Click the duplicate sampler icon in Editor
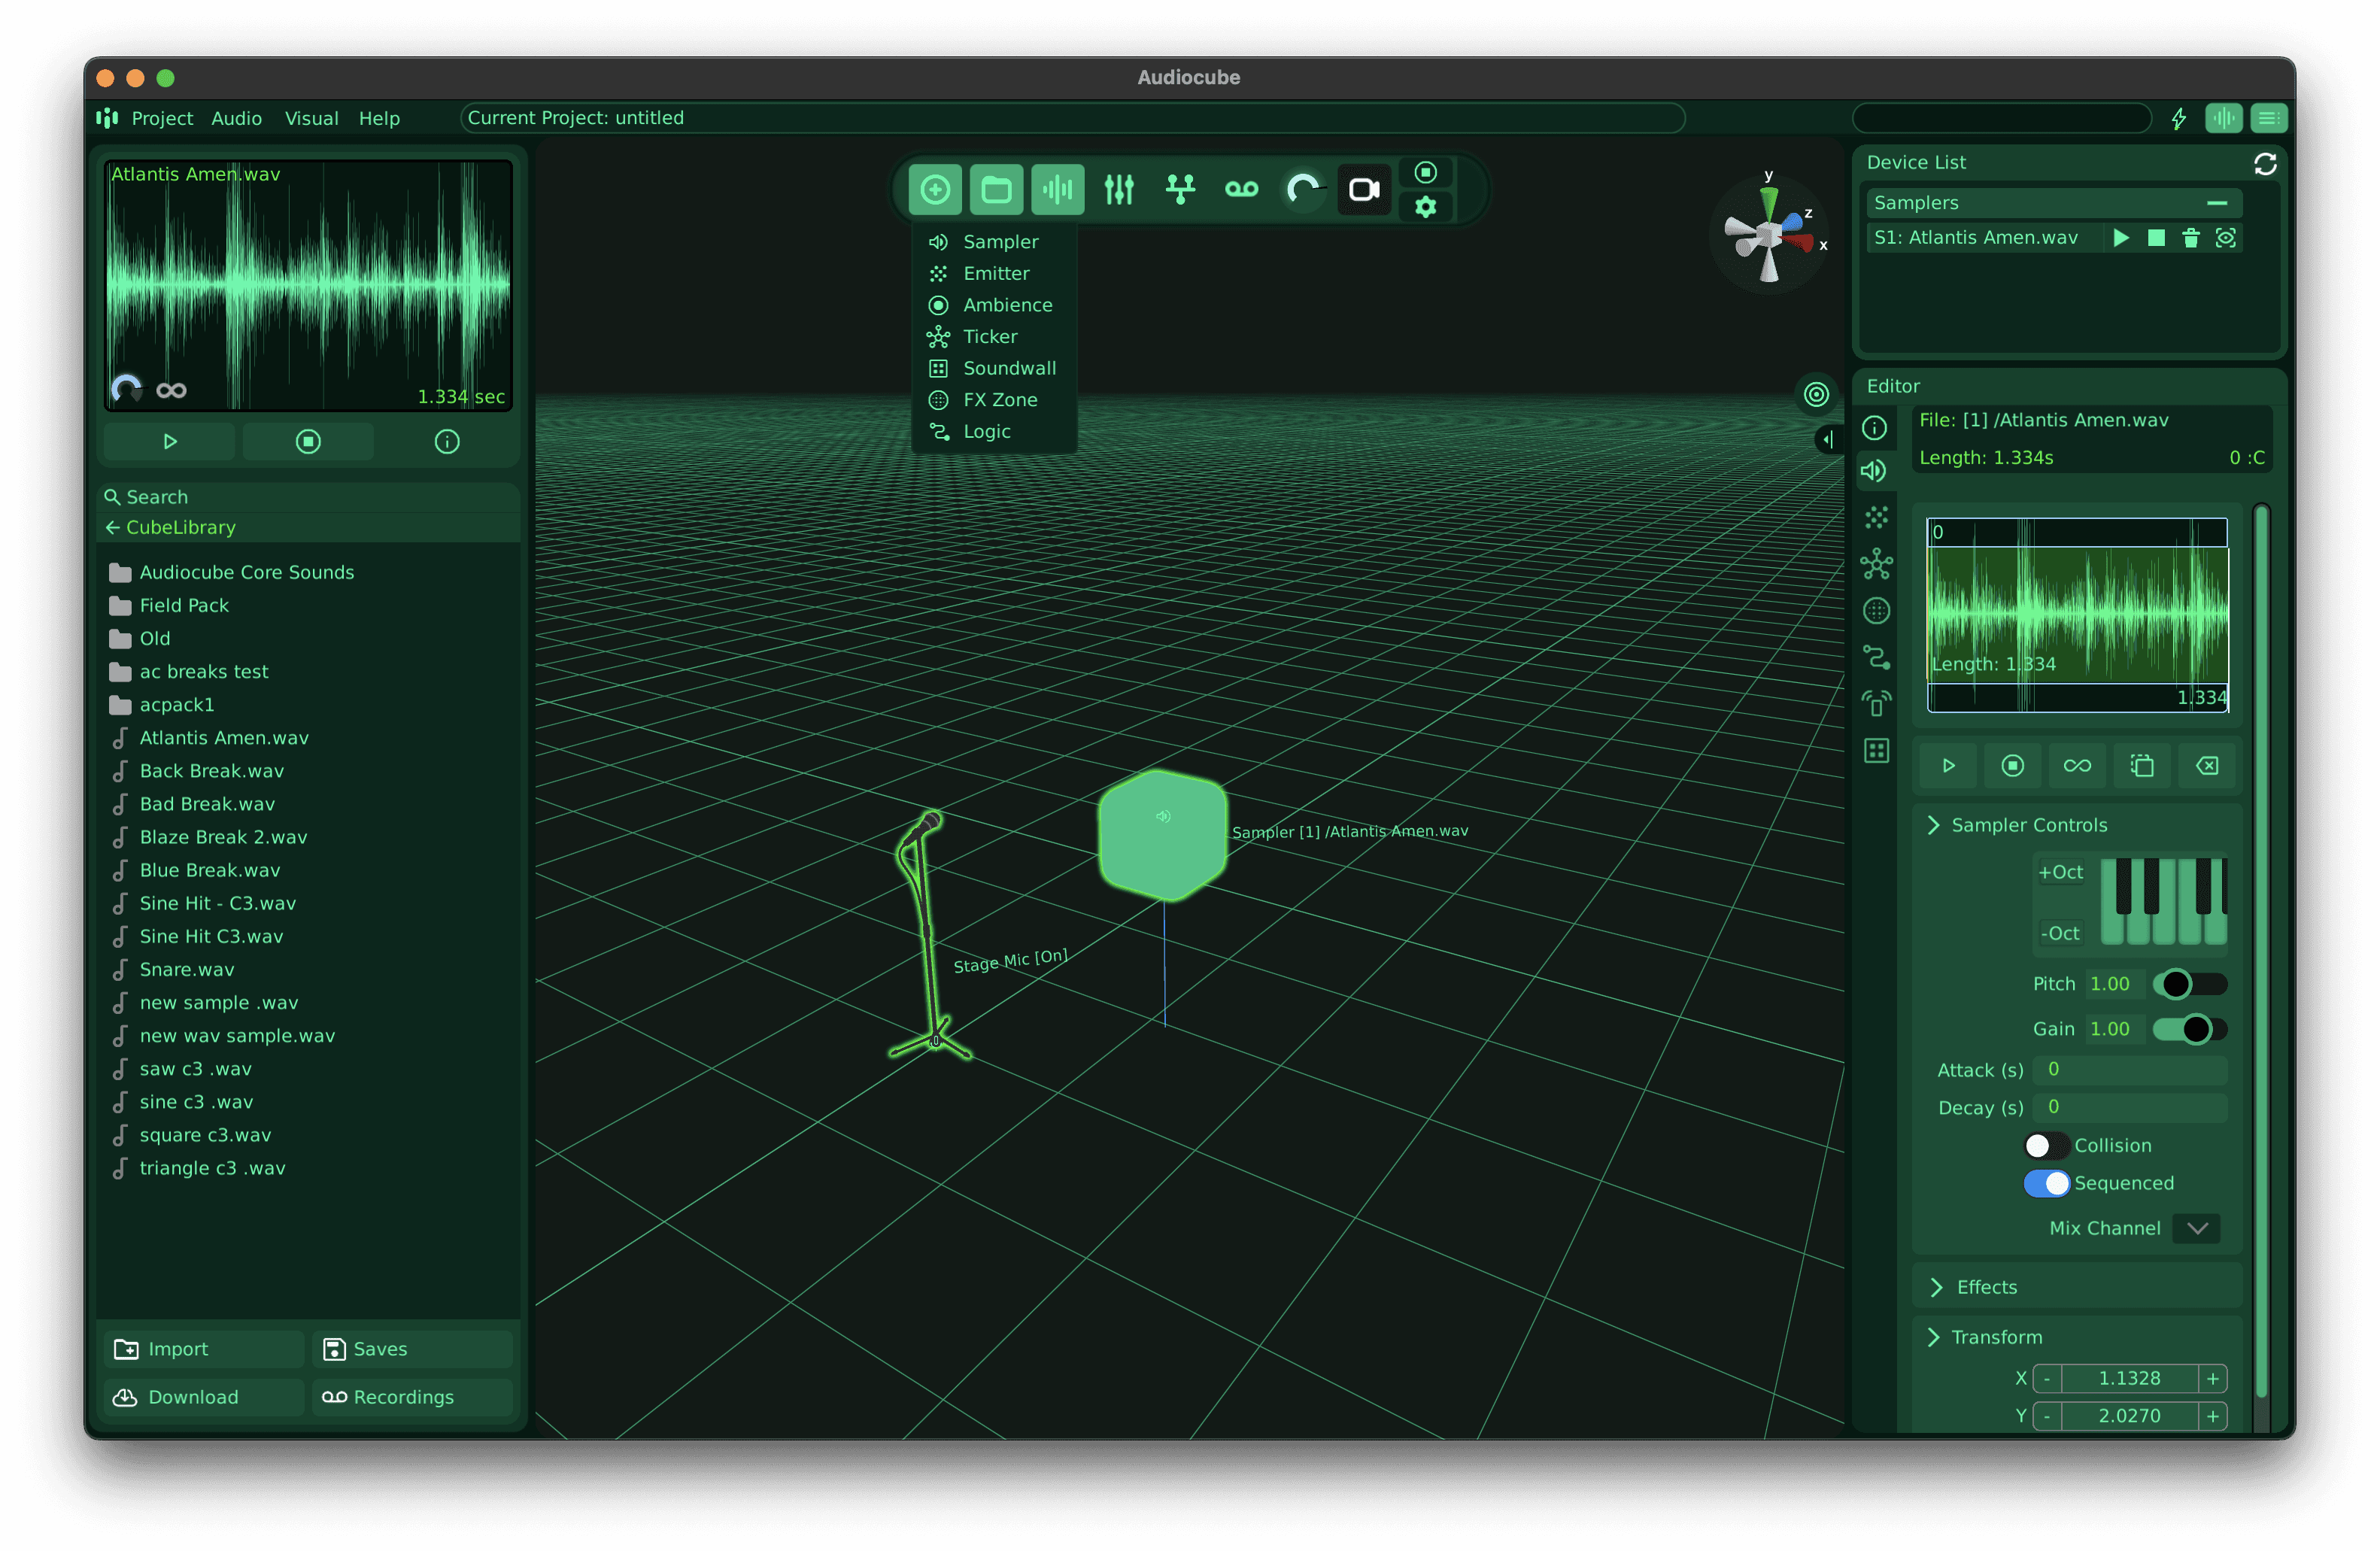Image resolution: width=2380 pixels, height=1551 pixels. [2142, 766]
